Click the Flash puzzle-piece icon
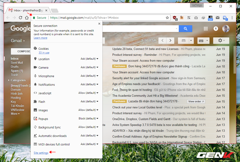 35,102
